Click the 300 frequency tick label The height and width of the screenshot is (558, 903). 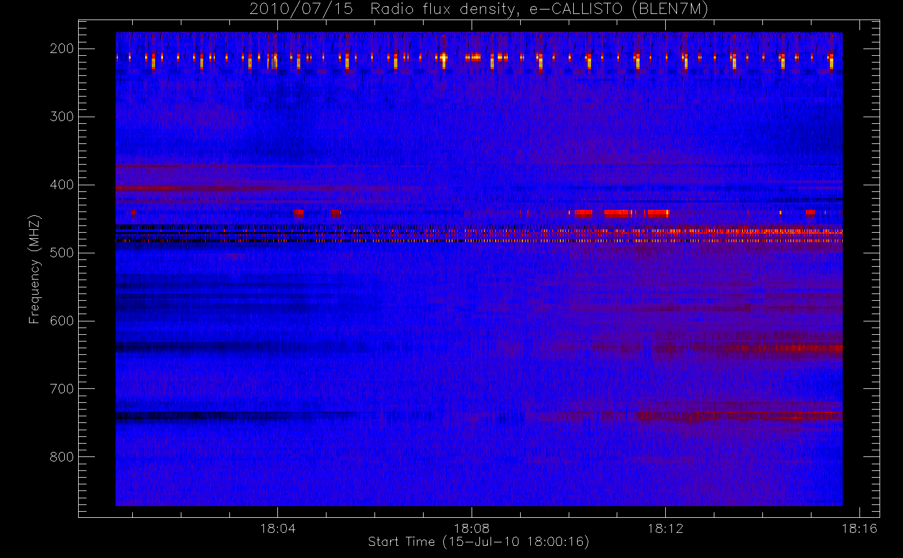[x=62, y=117]
